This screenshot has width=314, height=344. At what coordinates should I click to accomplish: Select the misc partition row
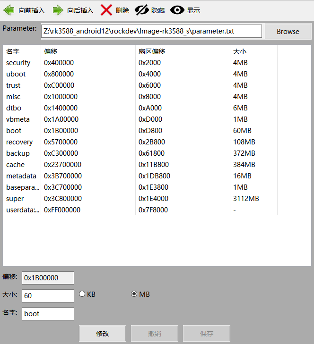(x=140, y=97)
